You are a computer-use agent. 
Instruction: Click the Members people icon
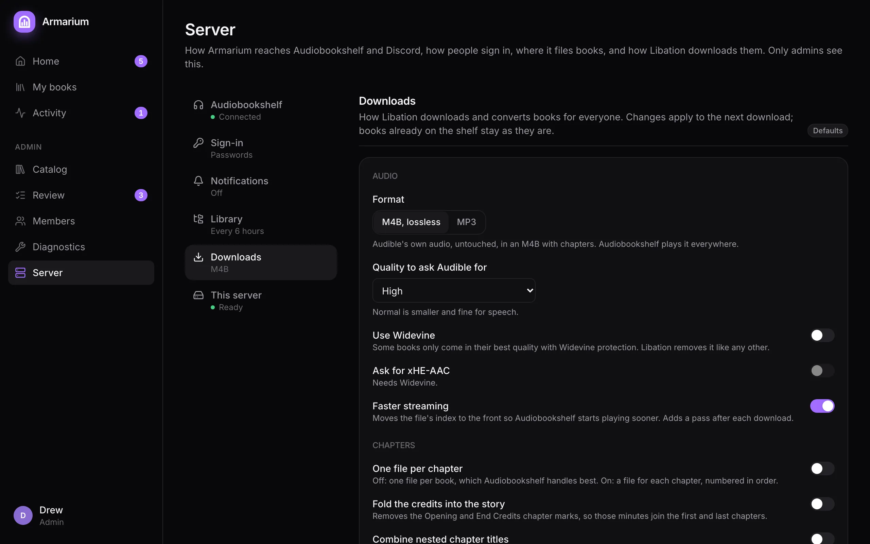click(x=20, y=221)
